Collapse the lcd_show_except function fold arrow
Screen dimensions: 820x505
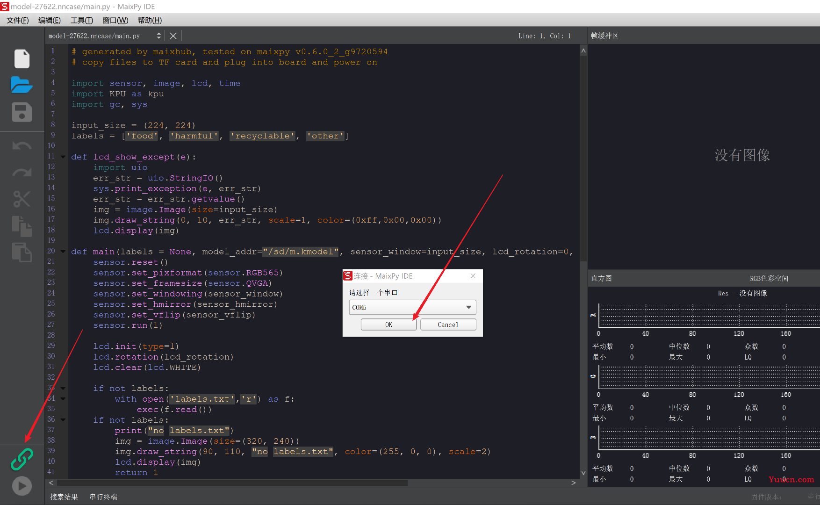coord(63,157)
